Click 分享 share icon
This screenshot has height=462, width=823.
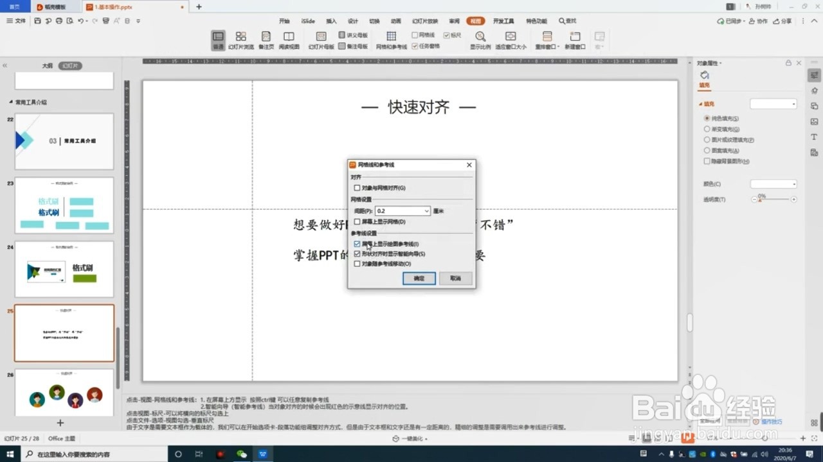782,21
